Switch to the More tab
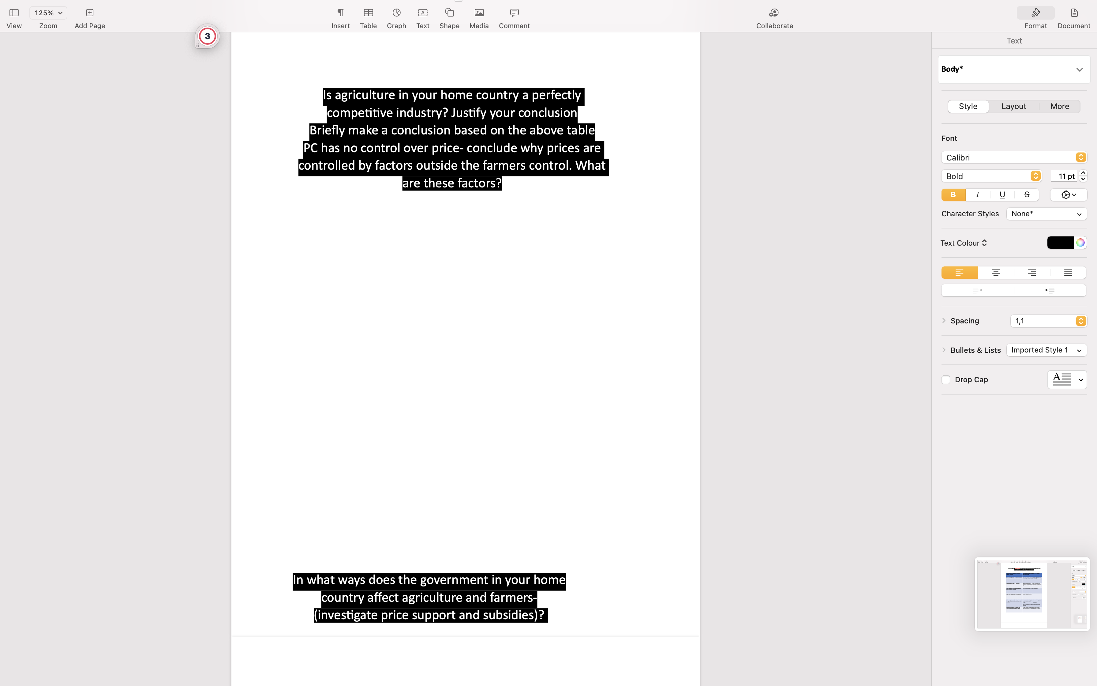Viewport: 1097px width, 686px height. click(x=1059, y=107)
